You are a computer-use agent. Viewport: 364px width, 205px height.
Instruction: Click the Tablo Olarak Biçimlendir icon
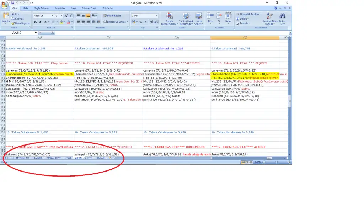(x=187, y=19)
